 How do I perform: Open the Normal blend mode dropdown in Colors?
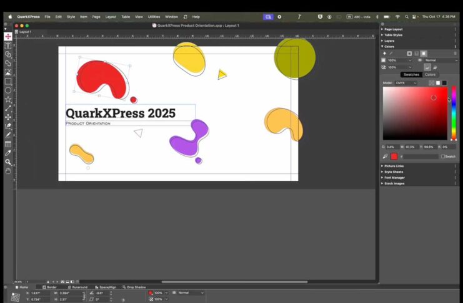point(441,60)
